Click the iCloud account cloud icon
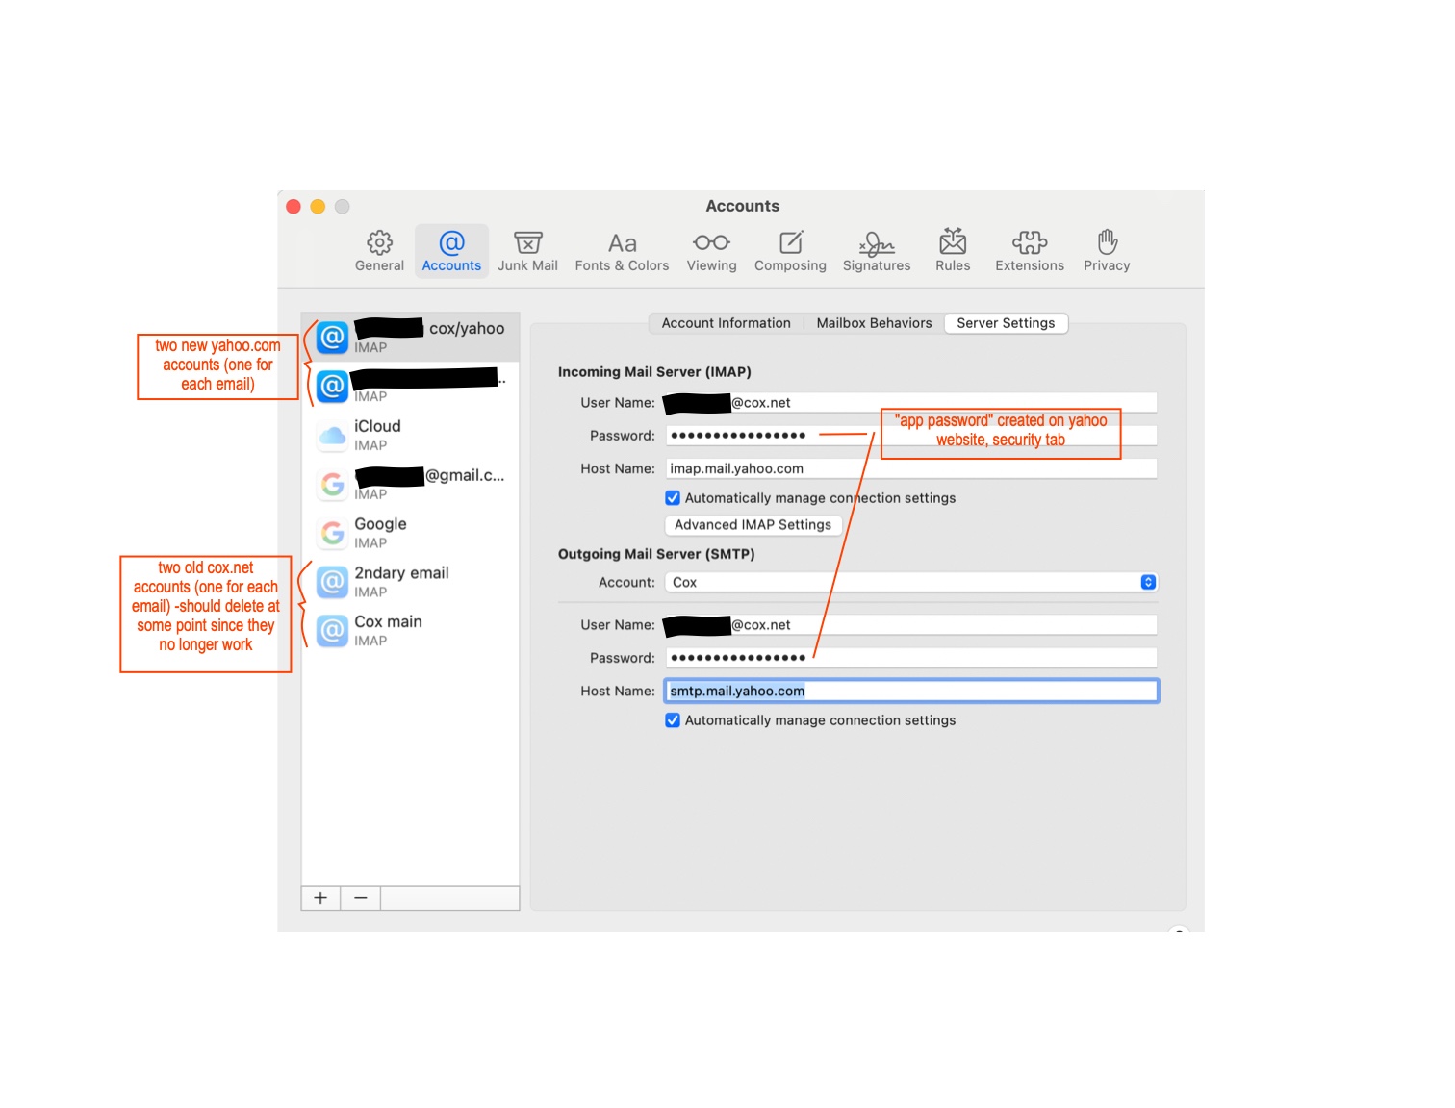The image size is (1455, 1108). click(x=333, y=436)
